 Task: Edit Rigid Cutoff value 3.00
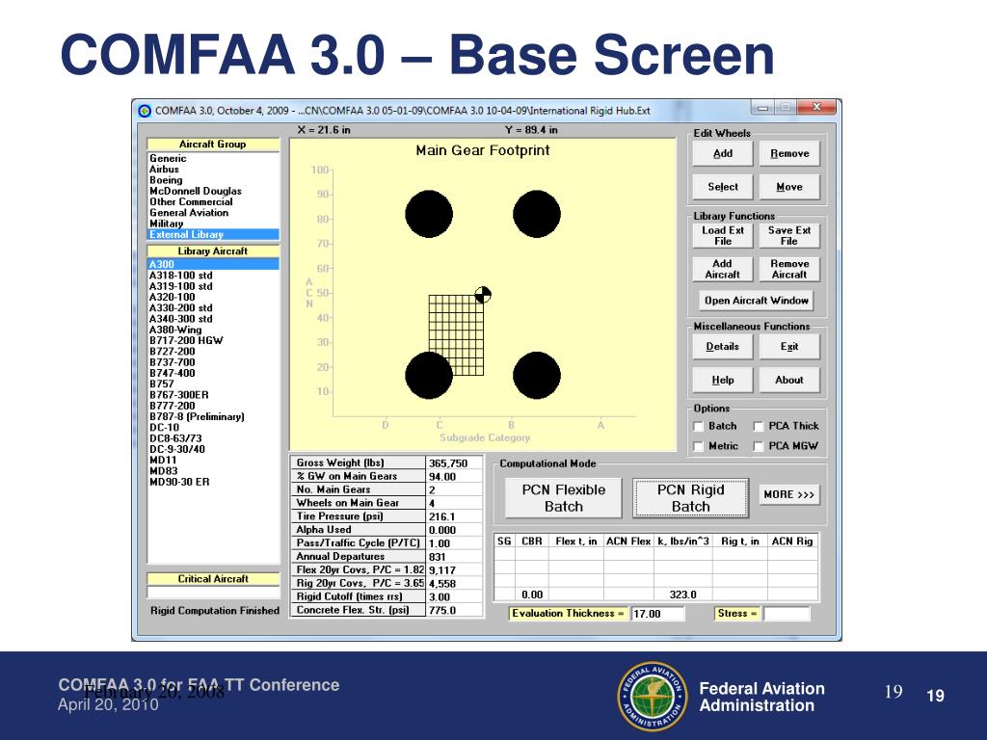pos(455,597)
